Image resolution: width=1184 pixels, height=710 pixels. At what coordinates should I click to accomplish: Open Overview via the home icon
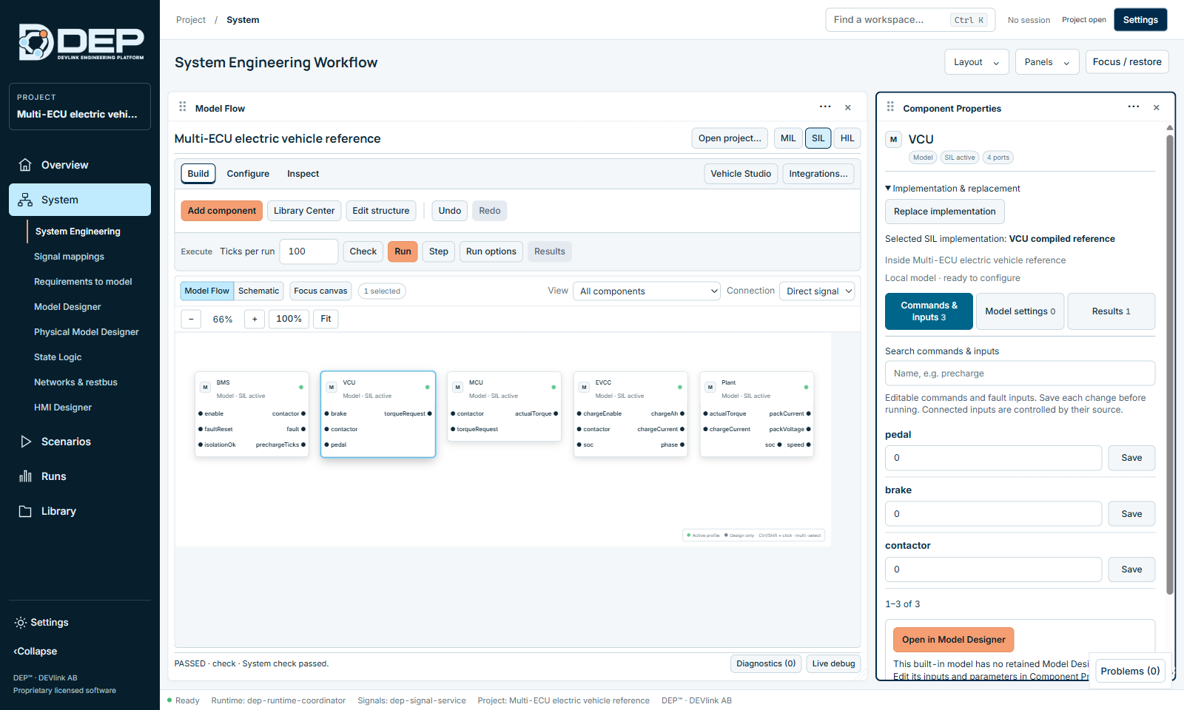tap(25, 165)
